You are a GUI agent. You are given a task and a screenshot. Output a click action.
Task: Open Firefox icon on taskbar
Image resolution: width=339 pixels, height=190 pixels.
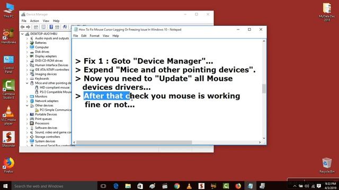pos(238,186)
